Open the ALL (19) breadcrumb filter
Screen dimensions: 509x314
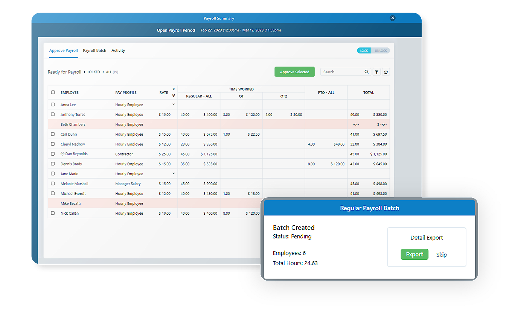tap(112, 72)
